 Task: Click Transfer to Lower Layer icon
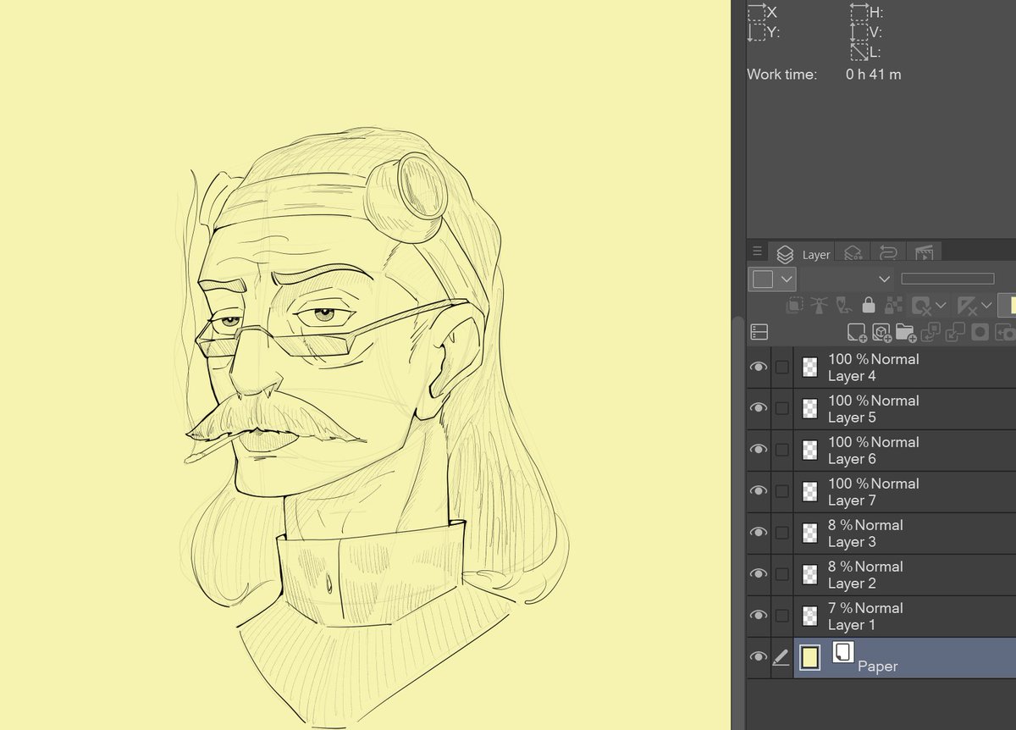930,332
